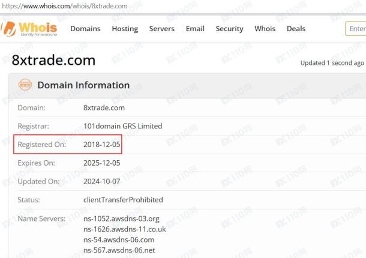366x258 pixels.
Task: Open the Domains menu
Action: (x=85, y=29)
